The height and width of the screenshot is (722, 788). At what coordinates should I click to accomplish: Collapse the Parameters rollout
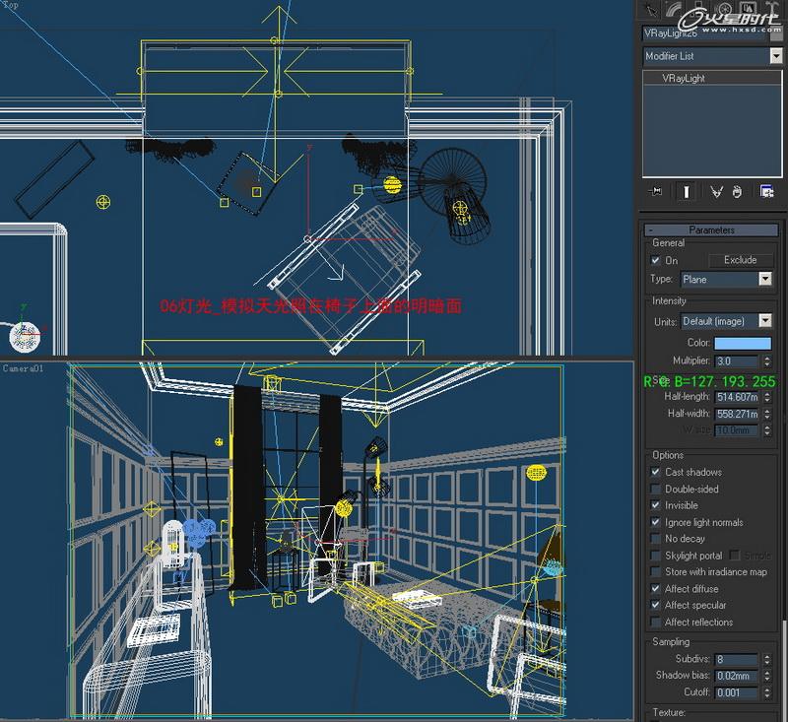click(x=711, y=230)
